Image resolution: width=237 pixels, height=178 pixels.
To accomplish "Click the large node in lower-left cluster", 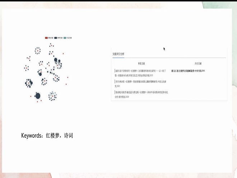I will pos(31,83).
